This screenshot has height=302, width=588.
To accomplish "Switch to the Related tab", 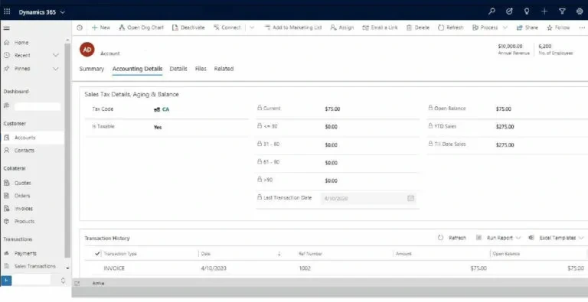I will tap(224, 69).
